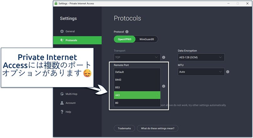Select port 853 in the list

point(137,88)
